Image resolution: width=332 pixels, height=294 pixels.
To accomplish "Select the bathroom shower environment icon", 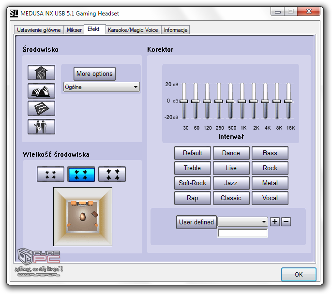I will [x=41, y=73].
